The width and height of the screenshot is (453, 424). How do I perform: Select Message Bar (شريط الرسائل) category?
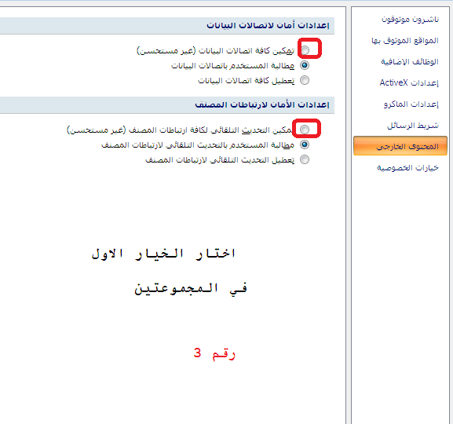[x=413, y=126]
